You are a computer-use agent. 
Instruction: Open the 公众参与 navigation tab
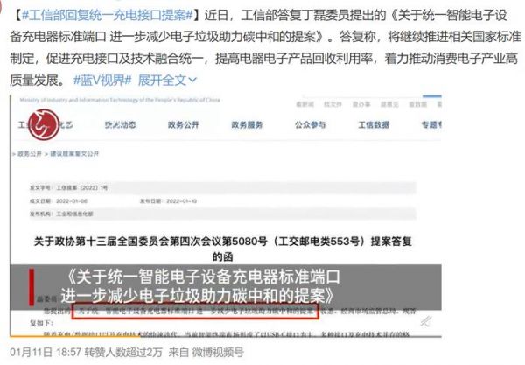pyautogui.click(x=311, y=125)
